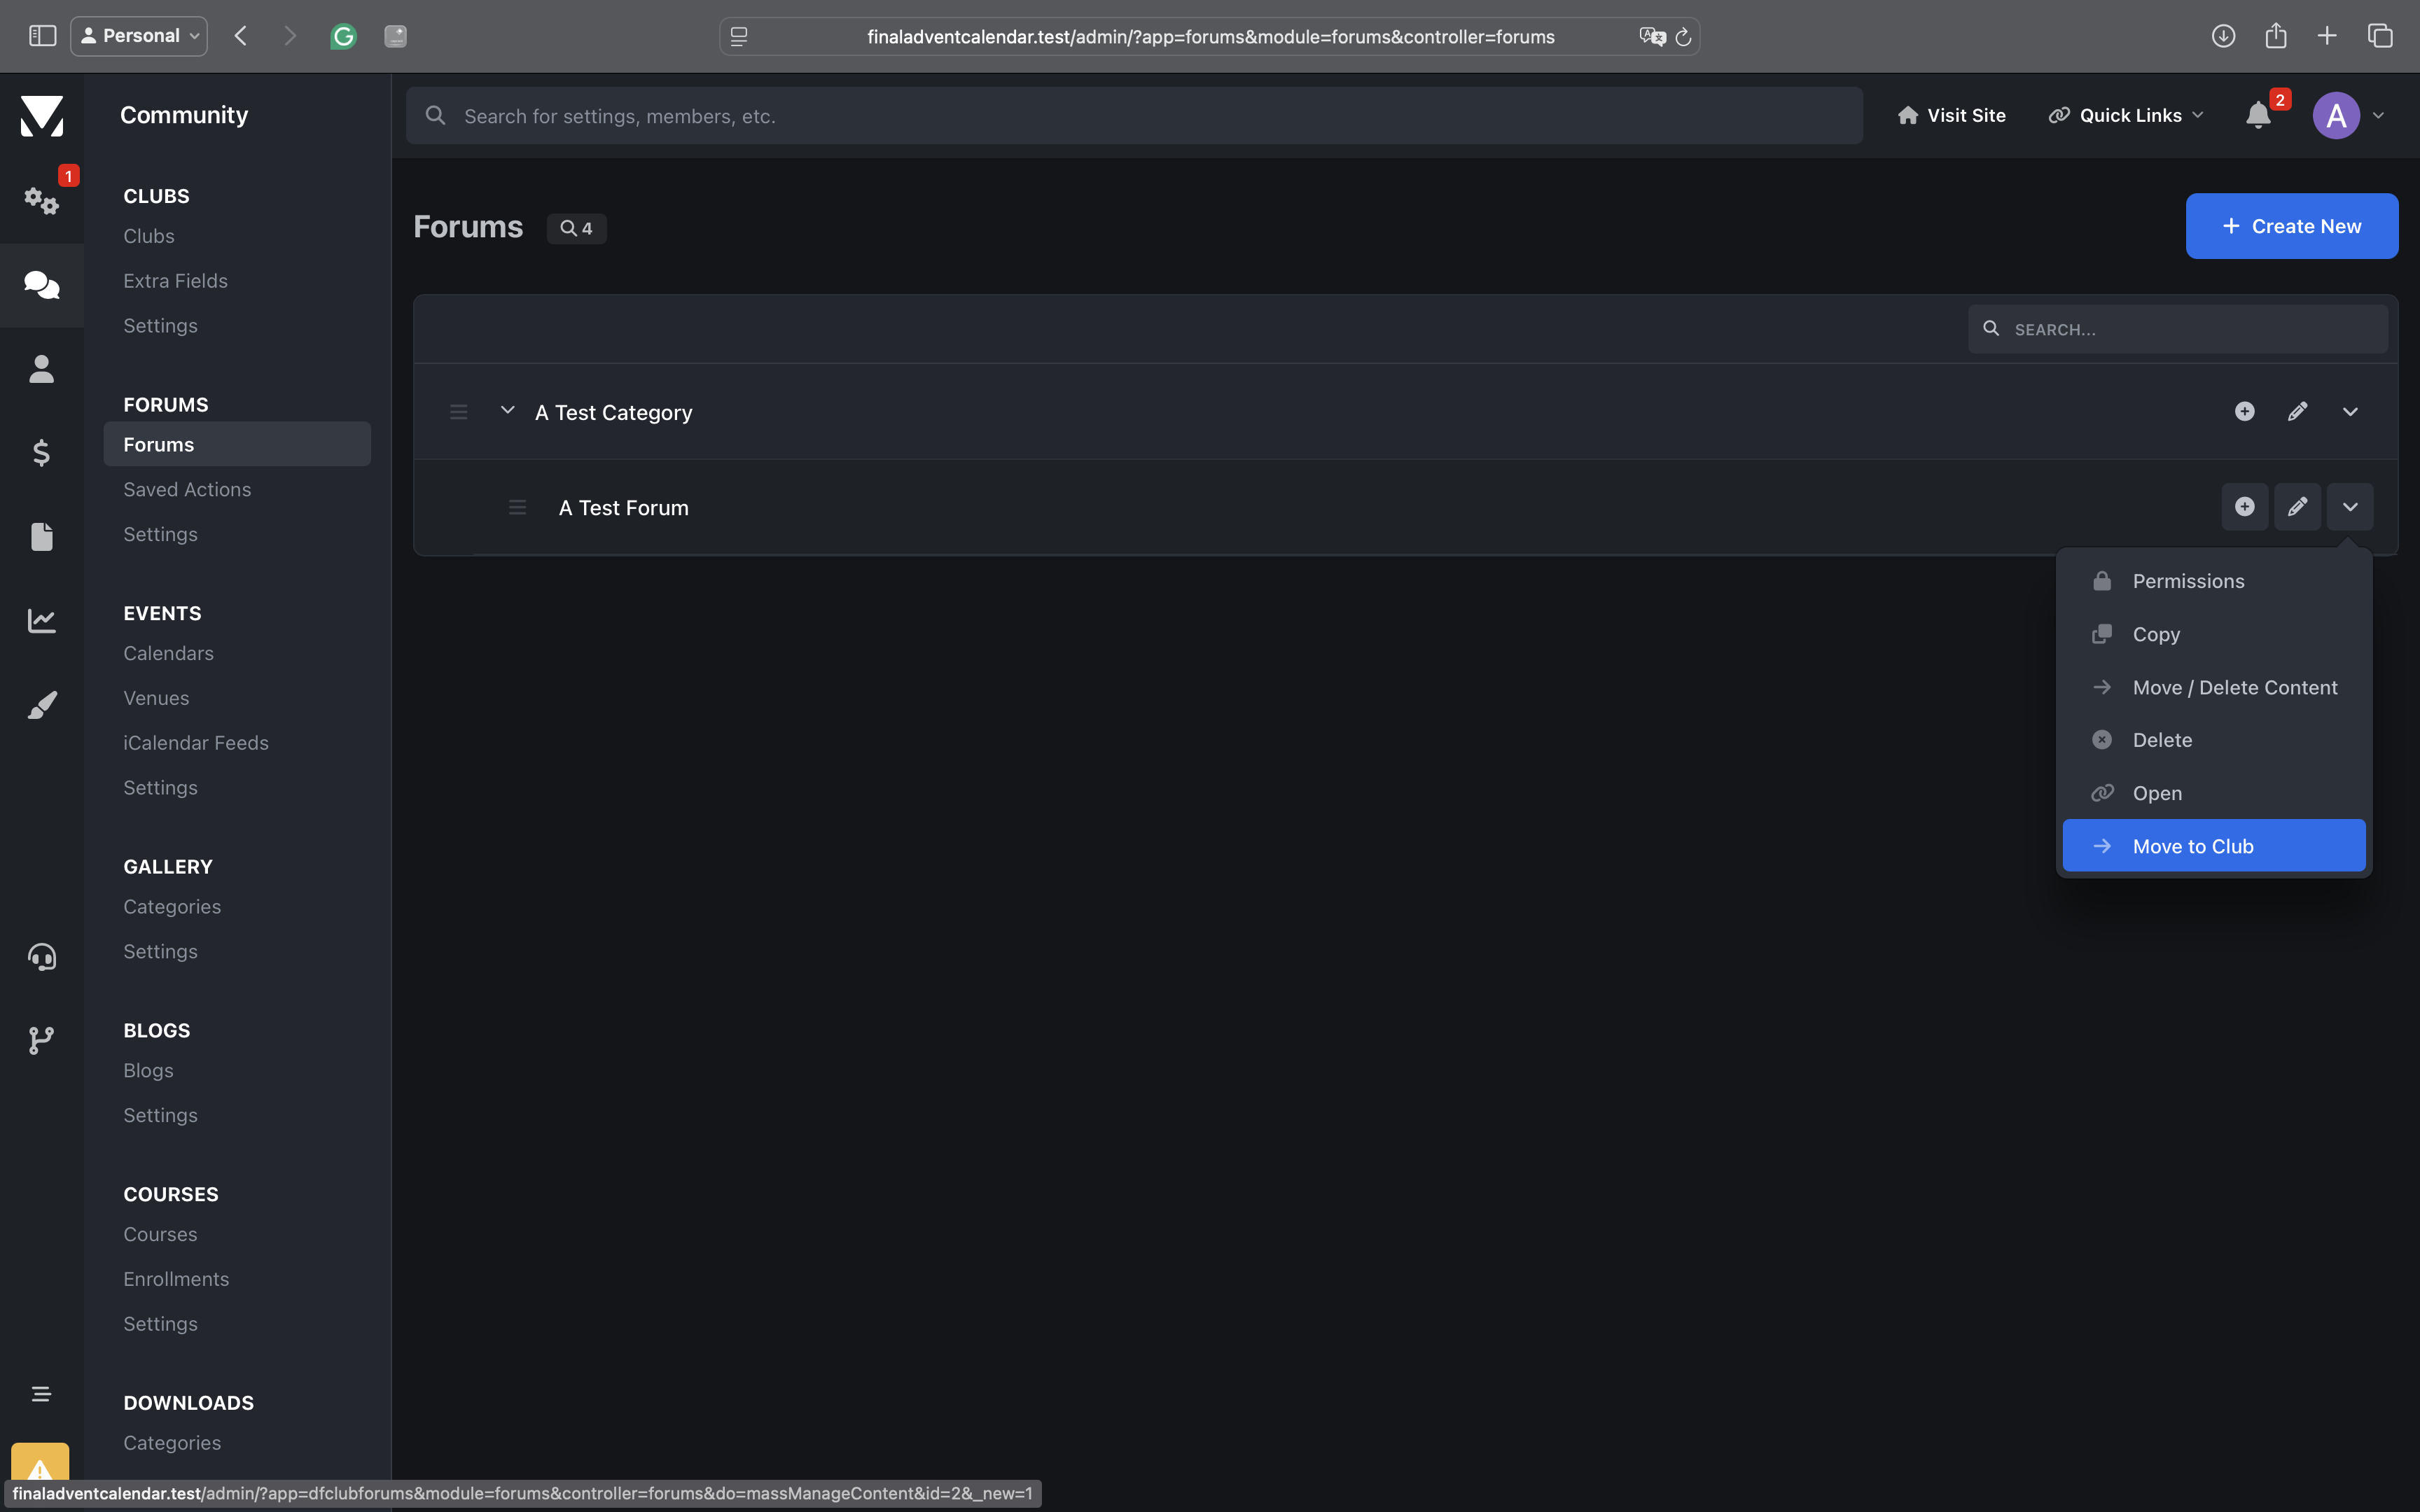Click the System gears icon with badge

41,200
